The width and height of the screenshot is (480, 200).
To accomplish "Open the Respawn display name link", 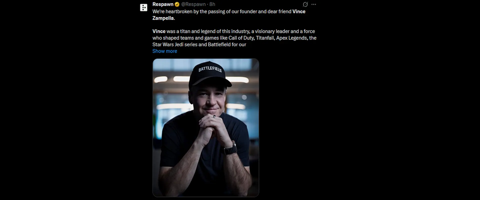I will click(163, 4).
